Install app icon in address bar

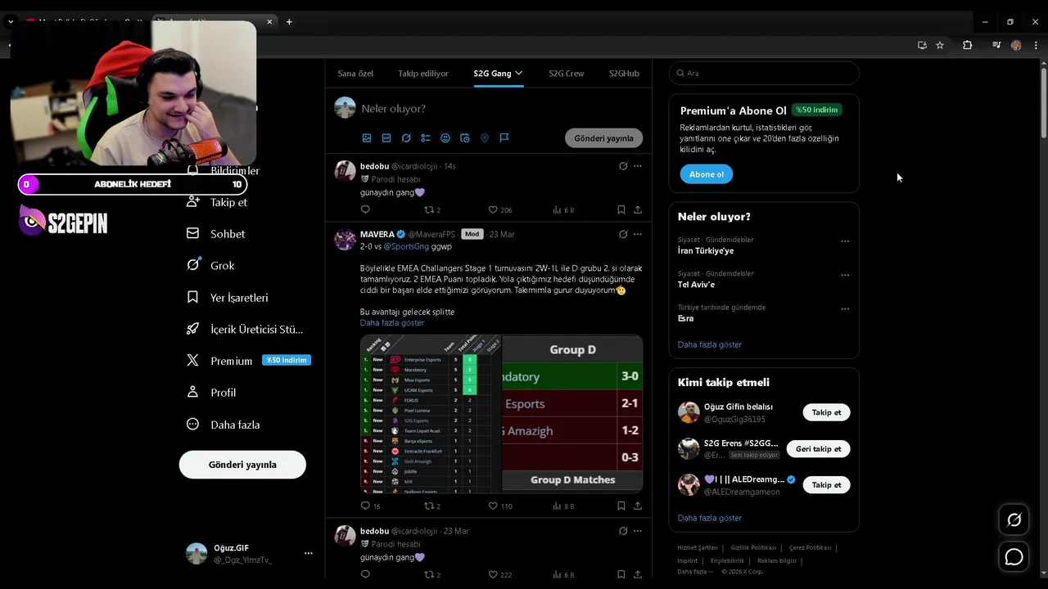(x=922, y=45)
